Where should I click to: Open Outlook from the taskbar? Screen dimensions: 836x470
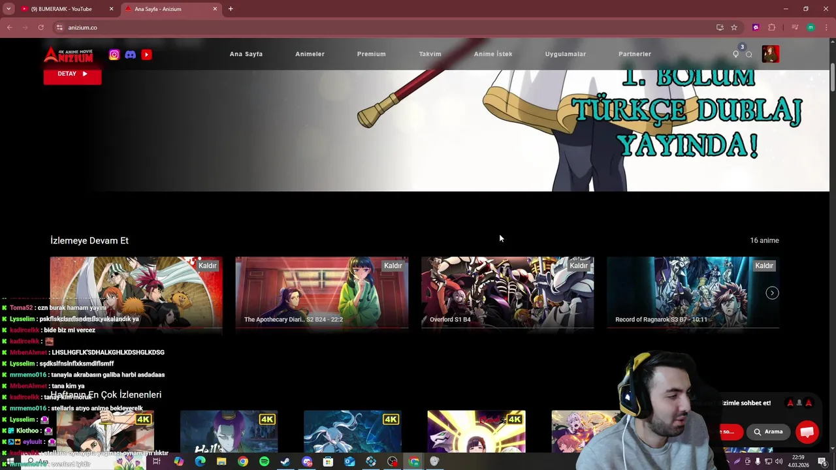349,462
